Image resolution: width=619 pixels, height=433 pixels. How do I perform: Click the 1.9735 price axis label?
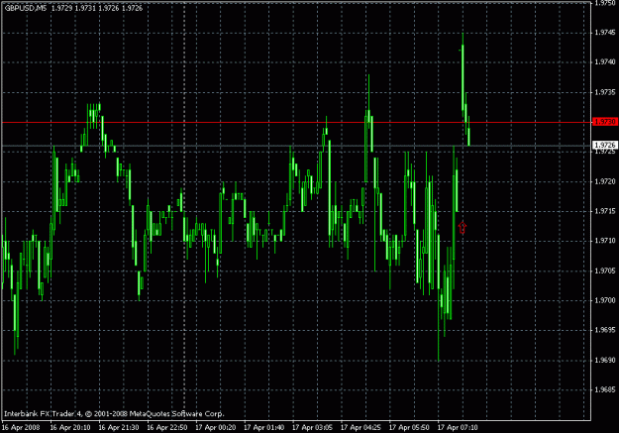pos(605,92)
